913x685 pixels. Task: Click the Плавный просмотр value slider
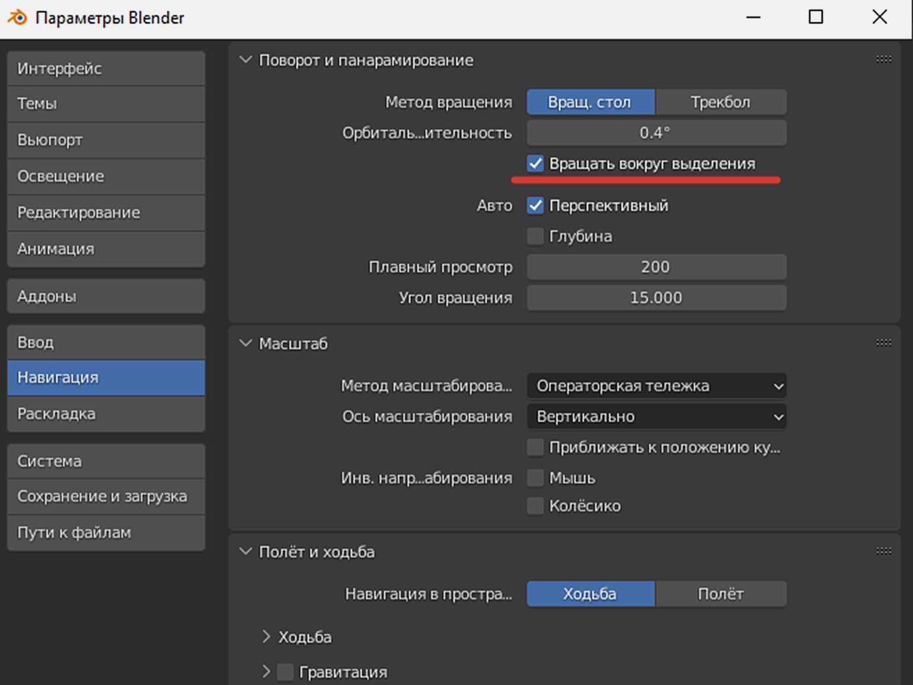coord(656,267)
